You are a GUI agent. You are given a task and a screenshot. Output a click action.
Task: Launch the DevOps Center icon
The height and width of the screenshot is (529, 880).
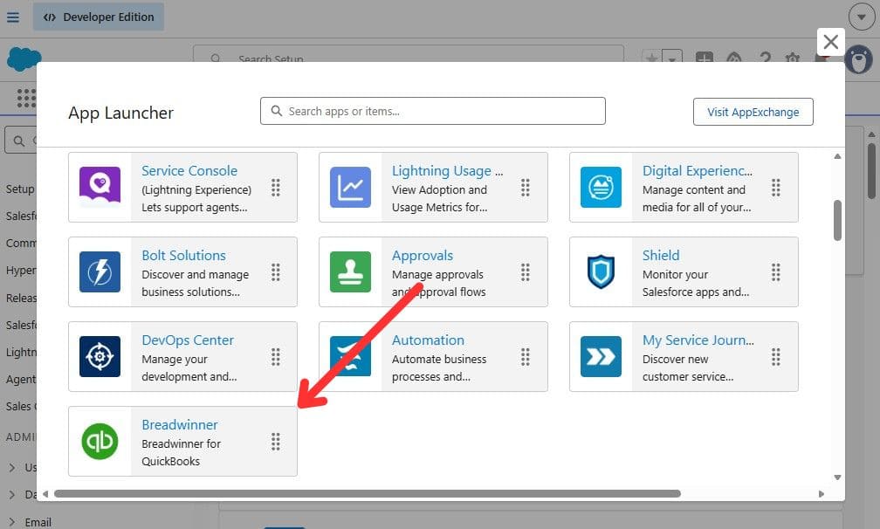[x=100, y=357]
